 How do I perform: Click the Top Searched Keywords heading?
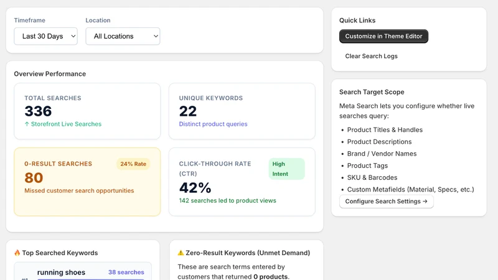[60, 253]
